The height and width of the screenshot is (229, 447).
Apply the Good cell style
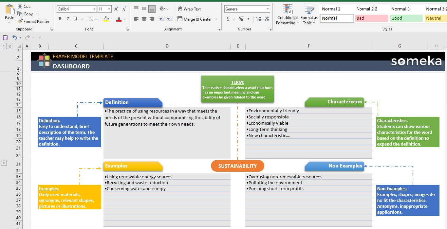point(406,18)
